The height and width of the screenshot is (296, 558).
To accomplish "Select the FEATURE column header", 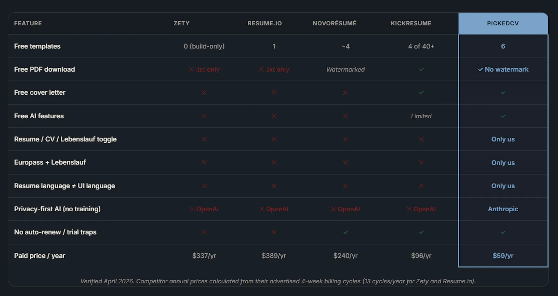I will [28, 23].
